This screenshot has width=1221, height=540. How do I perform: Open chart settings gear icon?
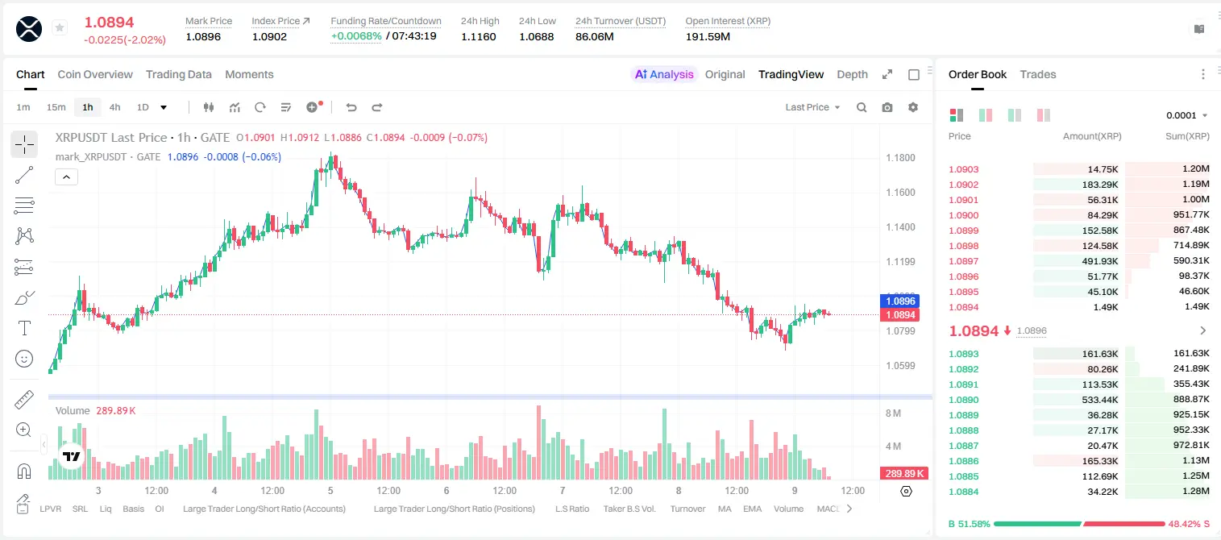point(913,107)
